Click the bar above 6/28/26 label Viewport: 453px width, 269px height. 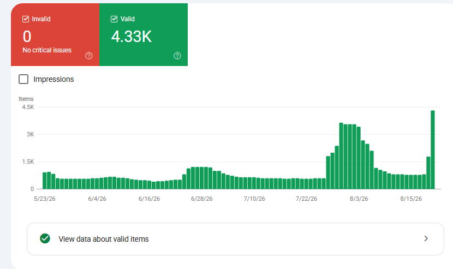click(201, 178)
